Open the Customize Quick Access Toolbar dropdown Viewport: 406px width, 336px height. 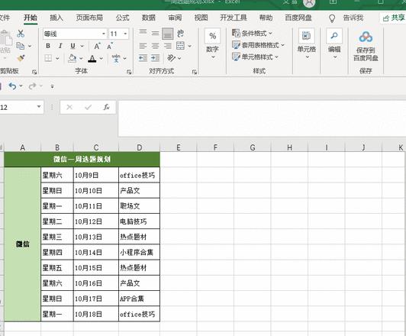53,86
